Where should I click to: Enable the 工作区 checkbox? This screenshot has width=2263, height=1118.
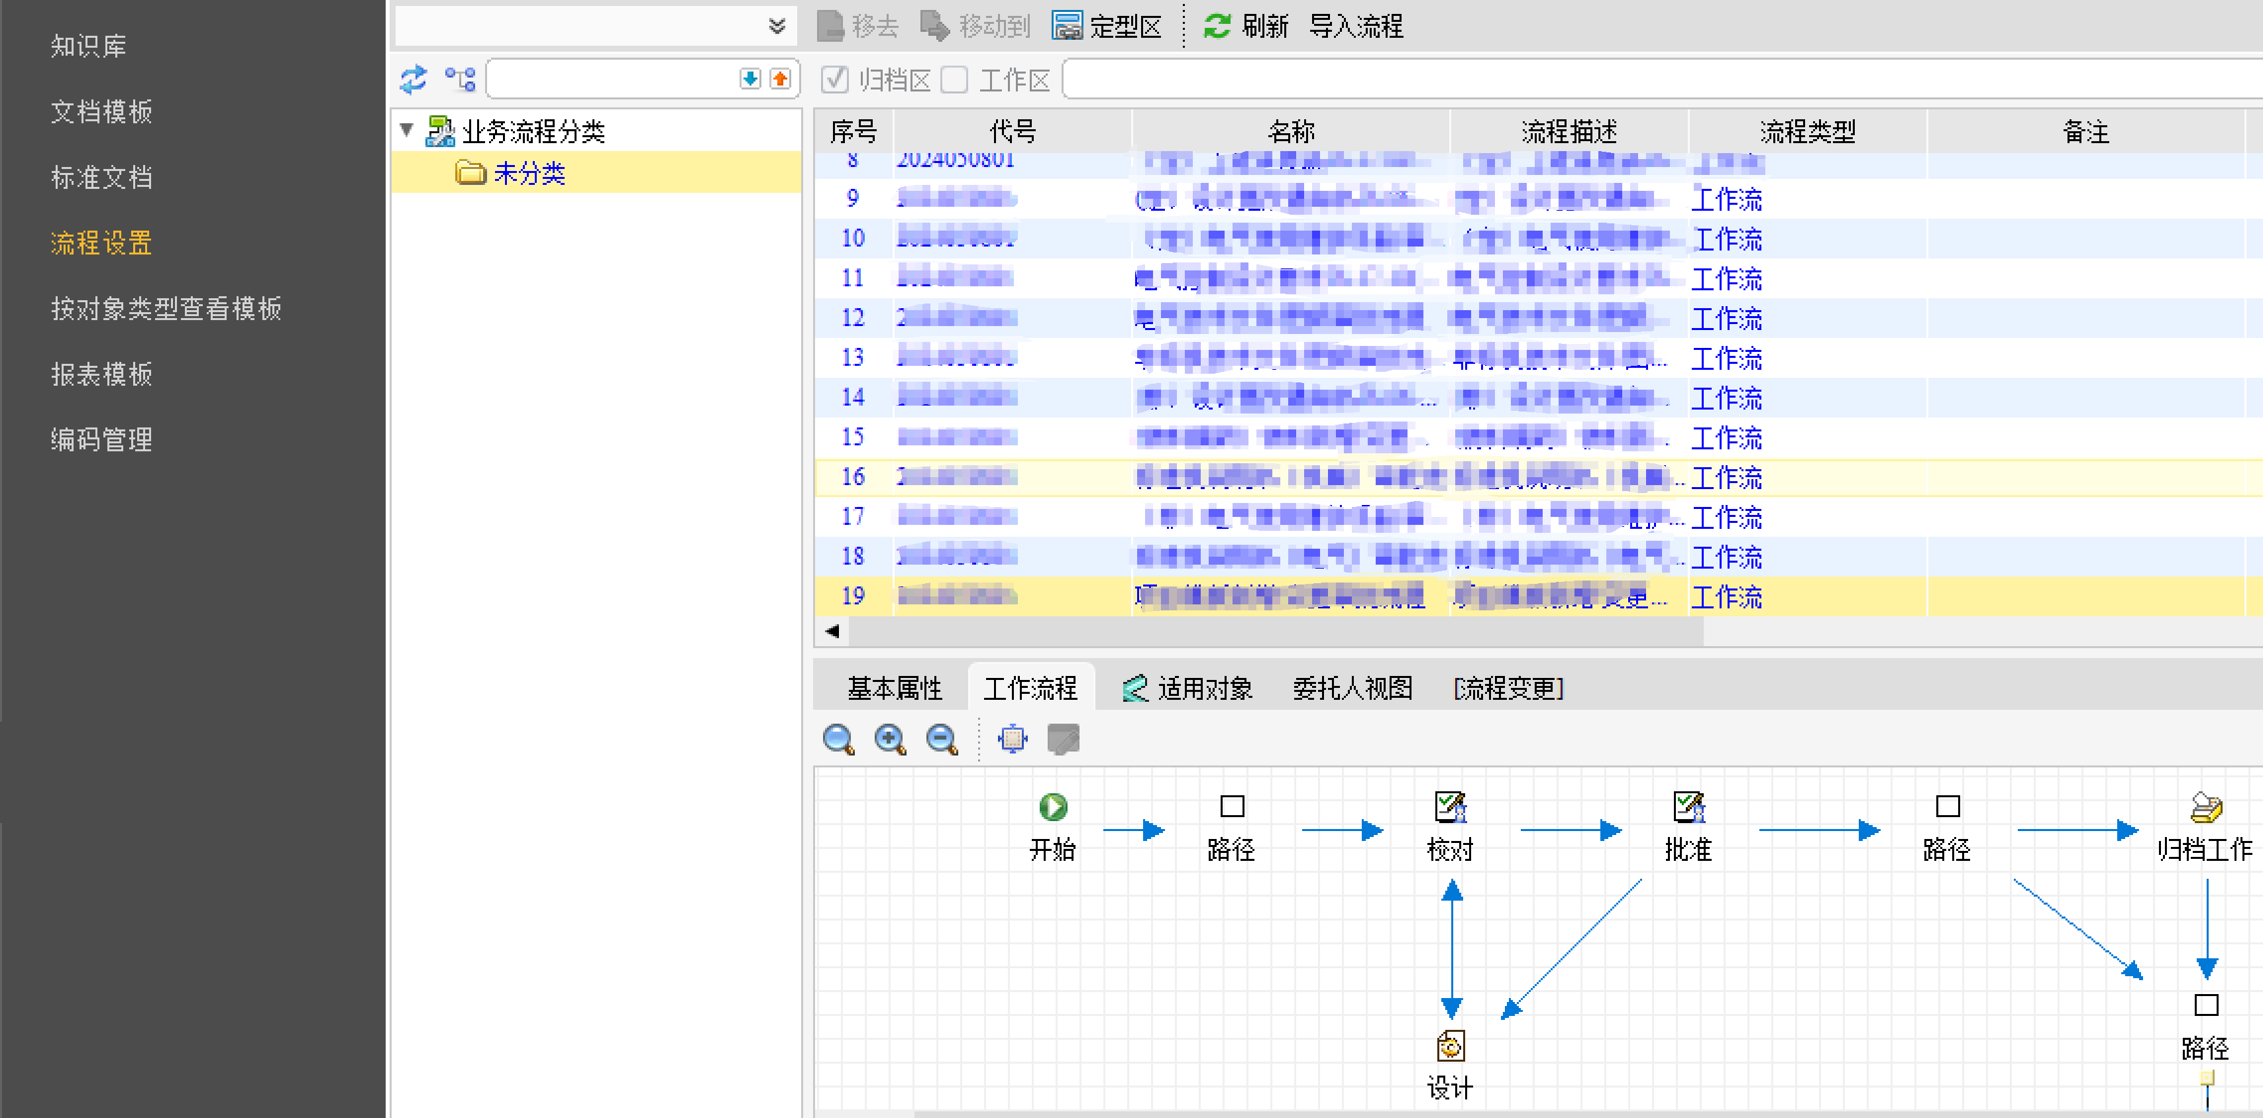pos(954,80)
